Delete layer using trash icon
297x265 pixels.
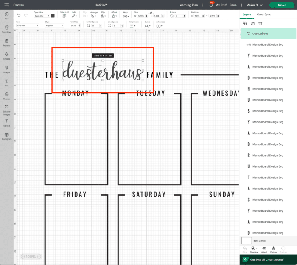click(x=261, y=23)
